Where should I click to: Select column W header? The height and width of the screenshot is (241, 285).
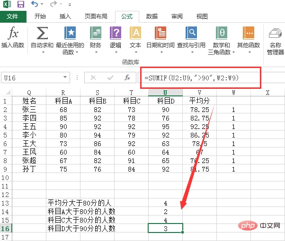coord(233,93)
